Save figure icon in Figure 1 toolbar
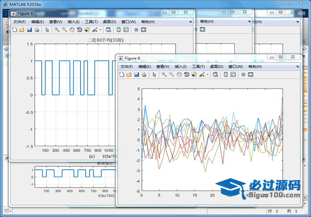The width and height of the screenshot is (311, 217). coord(29,30)
